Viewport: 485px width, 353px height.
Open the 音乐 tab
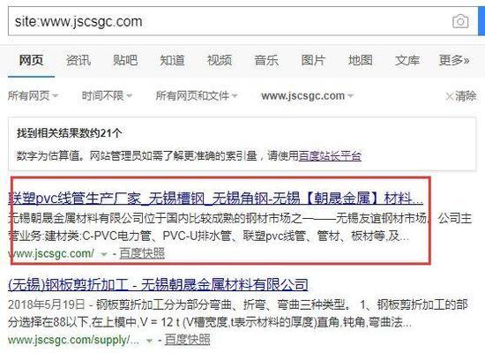click(x=266, y=60)
